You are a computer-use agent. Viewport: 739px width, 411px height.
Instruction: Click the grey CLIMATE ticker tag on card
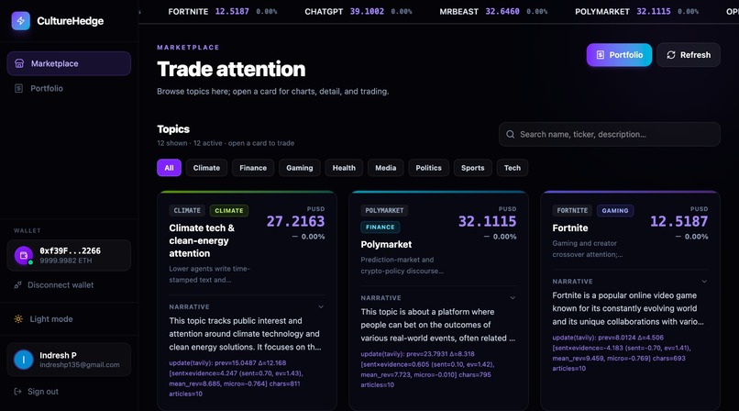click(187, 211)
